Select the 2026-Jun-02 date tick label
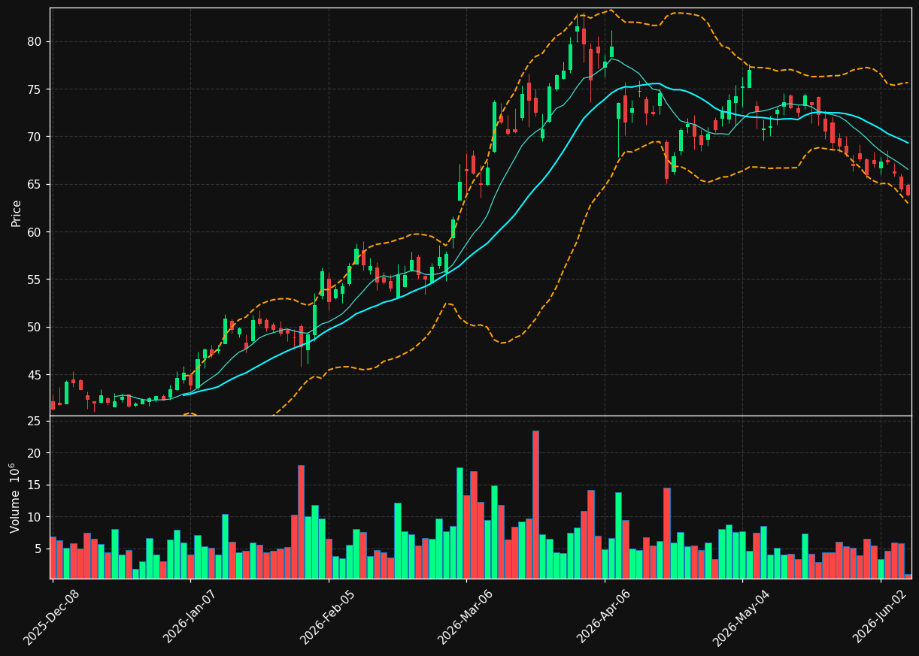 pyautogui.click(x=879, y=616)
